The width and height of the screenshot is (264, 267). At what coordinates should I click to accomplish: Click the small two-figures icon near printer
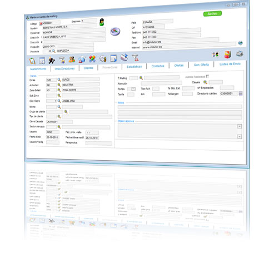(x=216, y=55)
